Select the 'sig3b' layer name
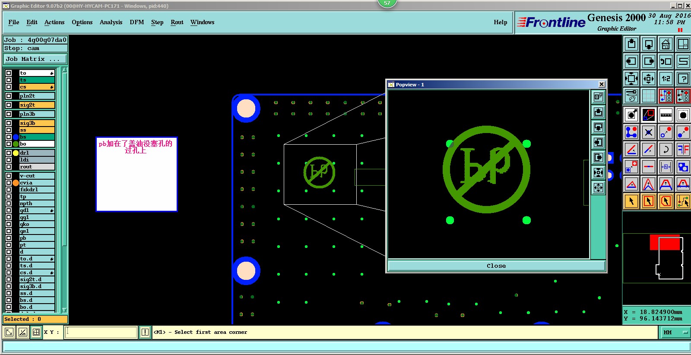Viewport: 691px width, 355px height. 37,123
